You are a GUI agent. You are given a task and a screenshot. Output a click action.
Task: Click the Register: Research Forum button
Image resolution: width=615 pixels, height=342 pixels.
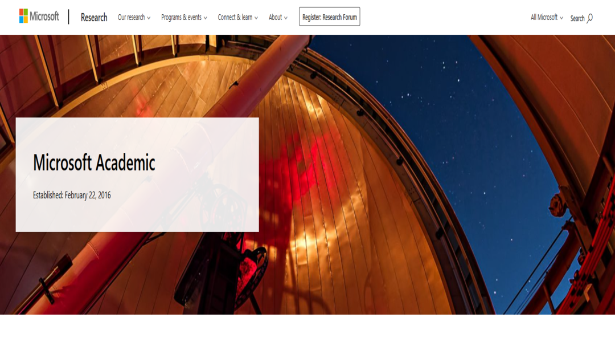pyautogui.click(x=330, y=17)
